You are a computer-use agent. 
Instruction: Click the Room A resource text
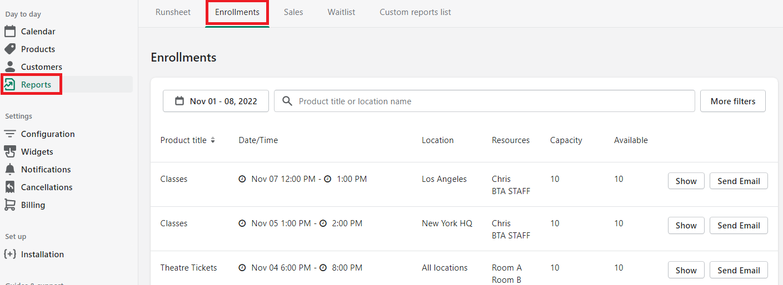tap(507, 268)
